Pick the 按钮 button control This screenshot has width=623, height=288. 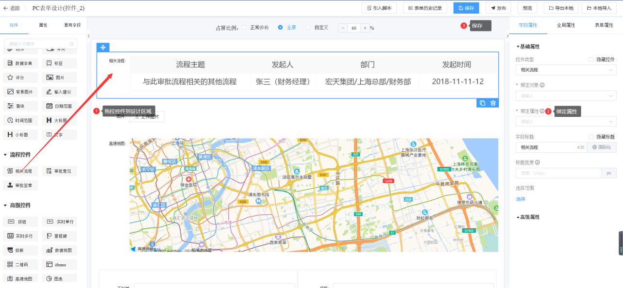coord(20,222)
